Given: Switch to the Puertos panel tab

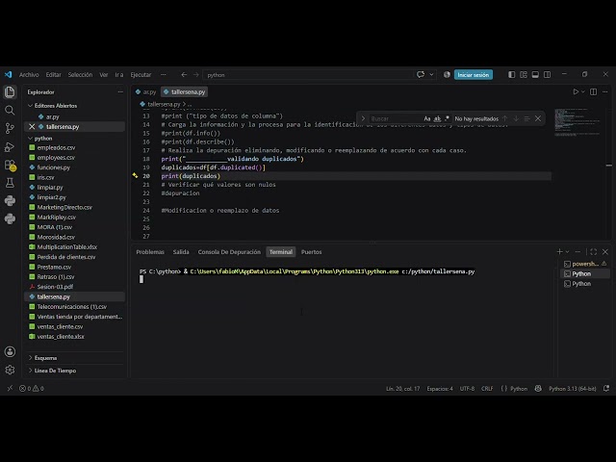Looking at the screenshot, I should pos(311,252).
